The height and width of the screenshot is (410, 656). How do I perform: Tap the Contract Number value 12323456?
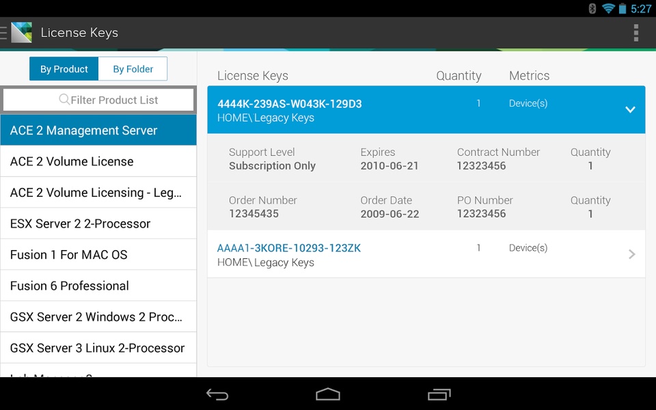pos(481,165)
